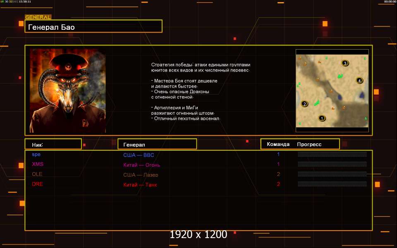The height and width of the screenshot is (248, 397).
Task: Click loading progress bar of DRE
Action: pyautogui.click(x=332, y=184)
